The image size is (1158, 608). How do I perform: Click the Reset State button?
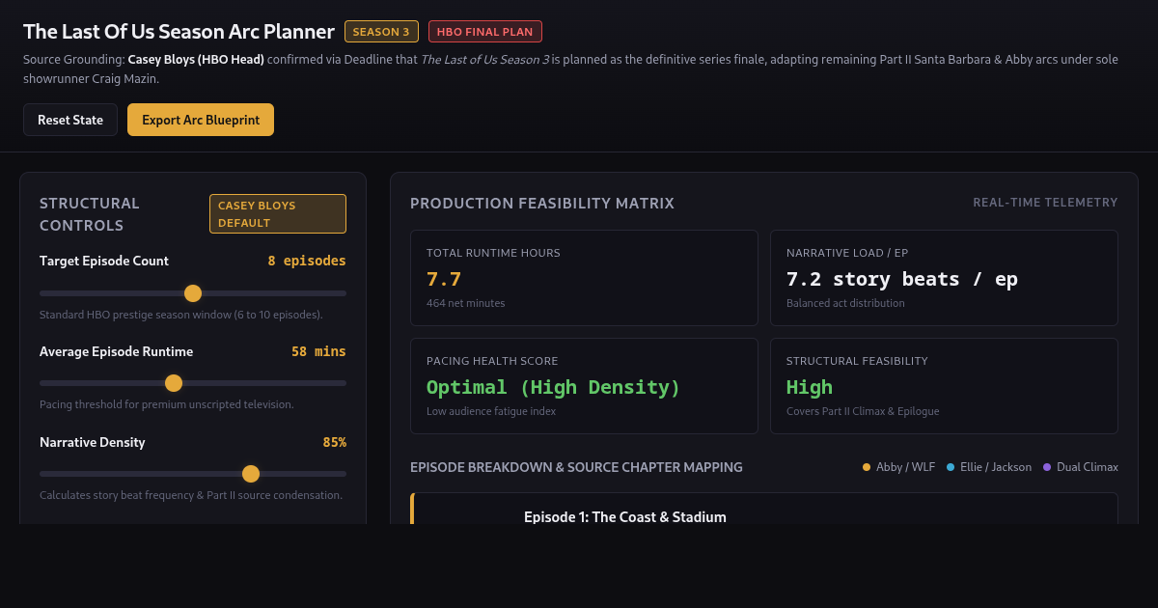pos(70,120)
